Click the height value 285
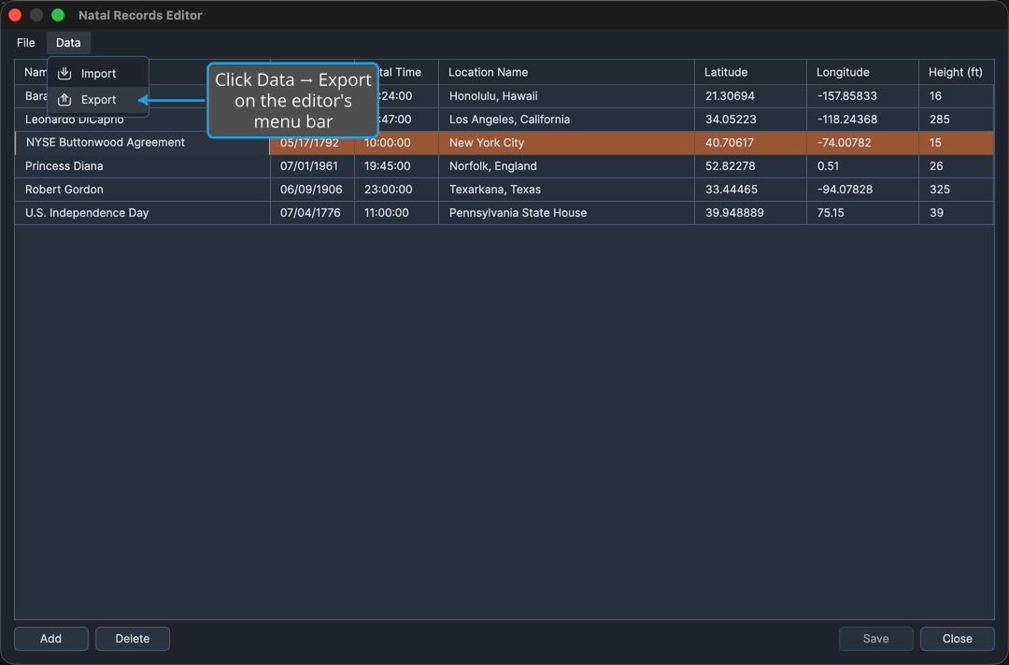Image resolution: width=1009 pixels, height=665 pixels. (957, 120)
